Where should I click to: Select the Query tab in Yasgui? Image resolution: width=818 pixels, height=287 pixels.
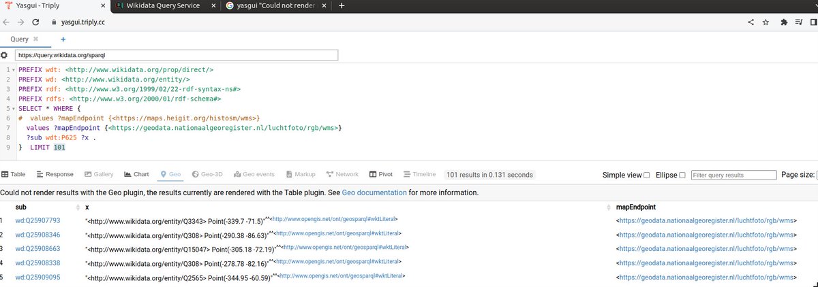coord(19,39)
